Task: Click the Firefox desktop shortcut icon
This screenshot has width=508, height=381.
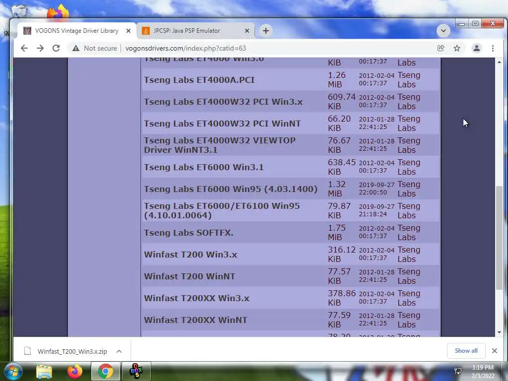Action: pos(59,12)
